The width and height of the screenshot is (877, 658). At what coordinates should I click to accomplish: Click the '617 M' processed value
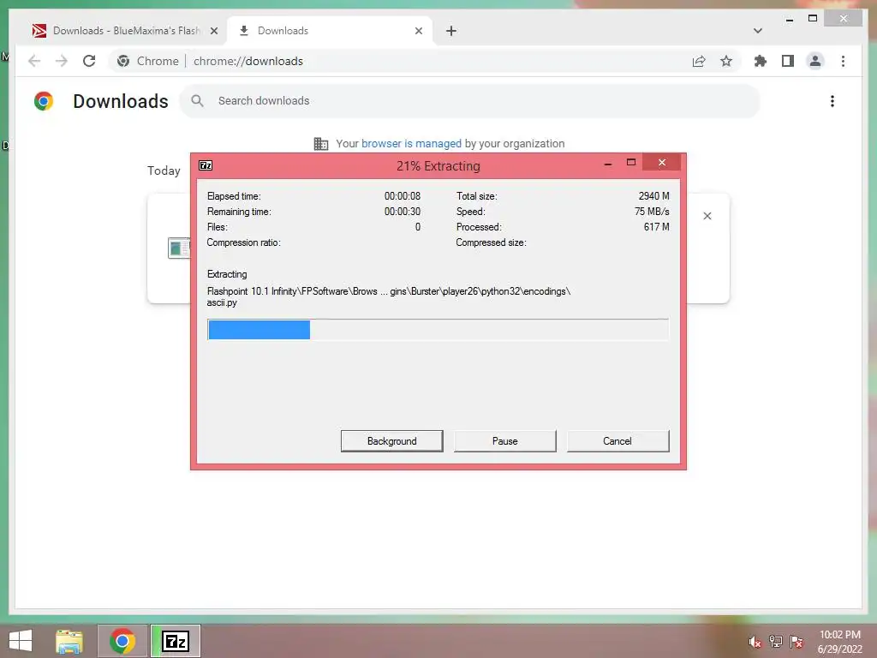click(x=657, y=226)
